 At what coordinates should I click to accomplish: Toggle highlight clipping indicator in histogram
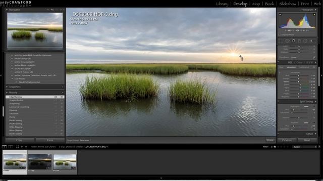314,15
